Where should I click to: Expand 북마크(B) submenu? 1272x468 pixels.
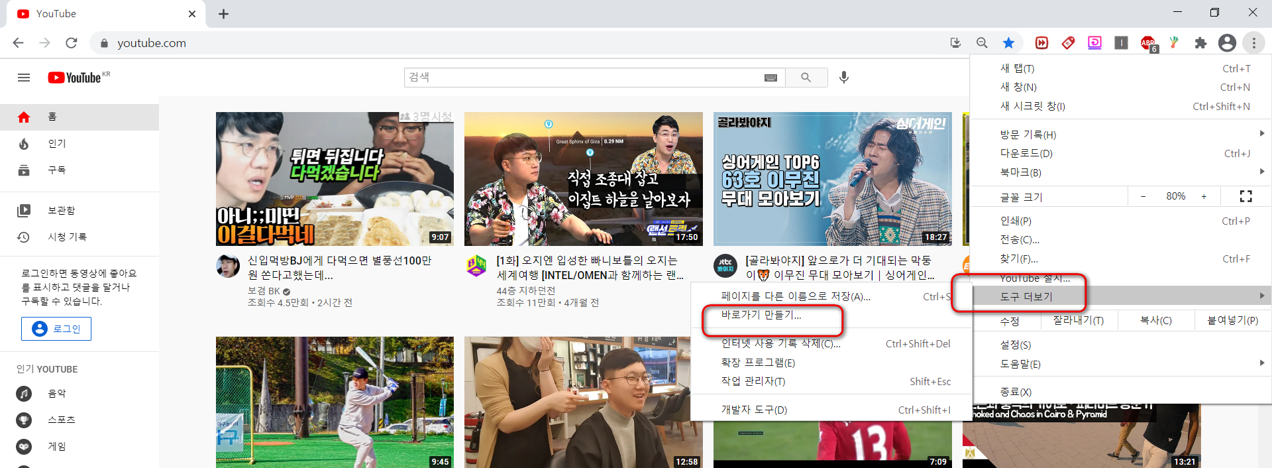click(1121, 172)
